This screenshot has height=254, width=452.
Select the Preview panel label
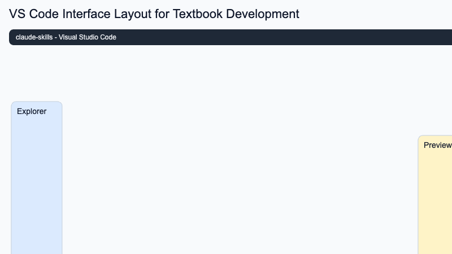(437, 145)
